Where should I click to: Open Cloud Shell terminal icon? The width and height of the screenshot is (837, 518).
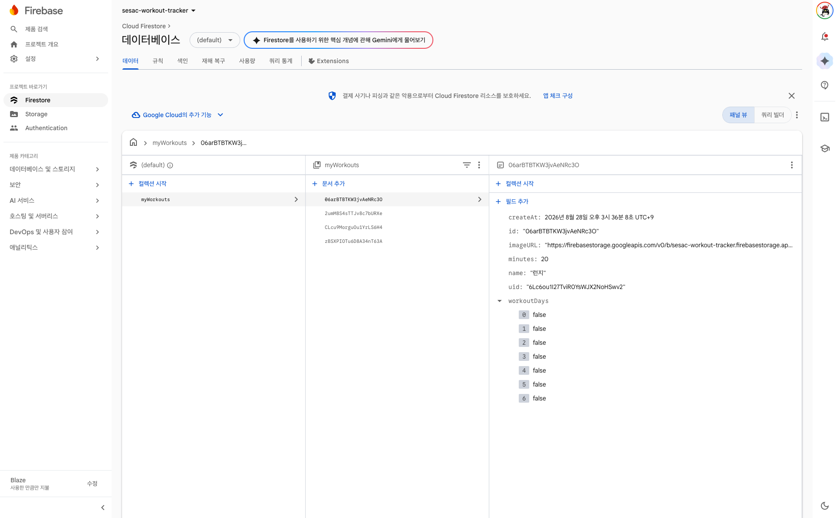click(824, 117)
